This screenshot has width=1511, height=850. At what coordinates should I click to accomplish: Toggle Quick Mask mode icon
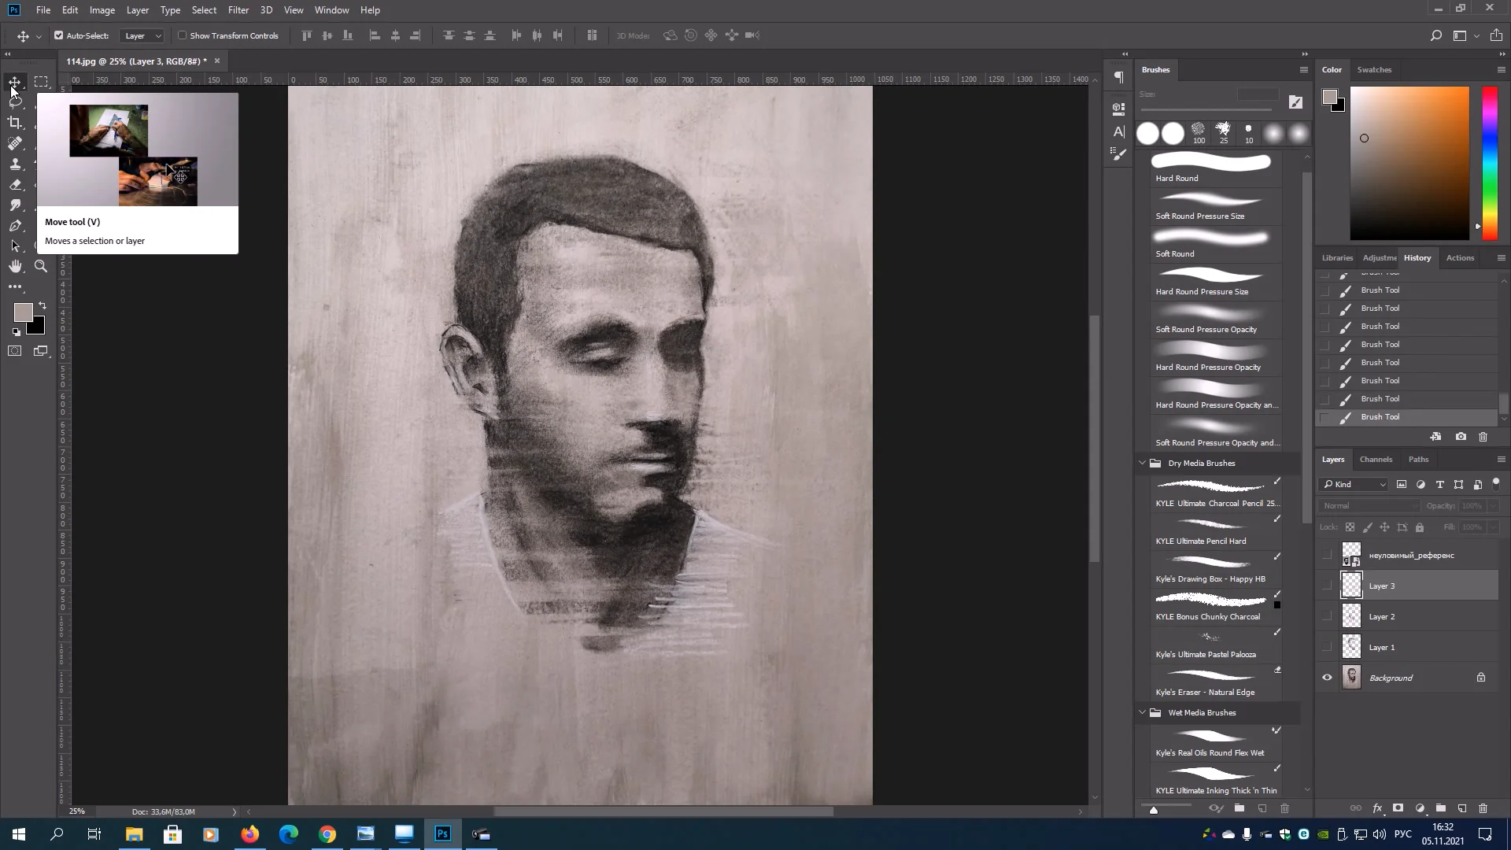pos(15,351)
